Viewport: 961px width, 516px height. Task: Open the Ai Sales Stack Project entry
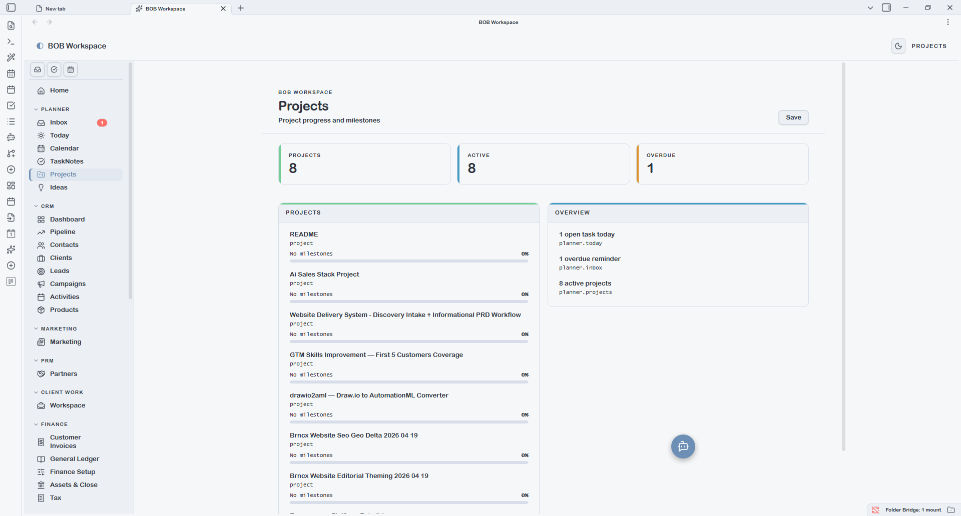[x=324, y=274]
